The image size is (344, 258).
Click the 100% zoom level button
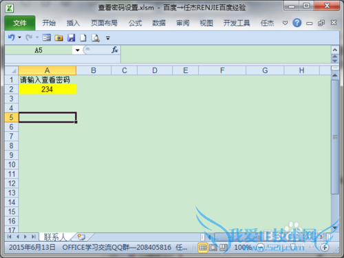coord(243,248)
